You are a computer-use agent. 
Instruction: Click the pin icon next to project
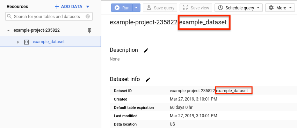89,31
